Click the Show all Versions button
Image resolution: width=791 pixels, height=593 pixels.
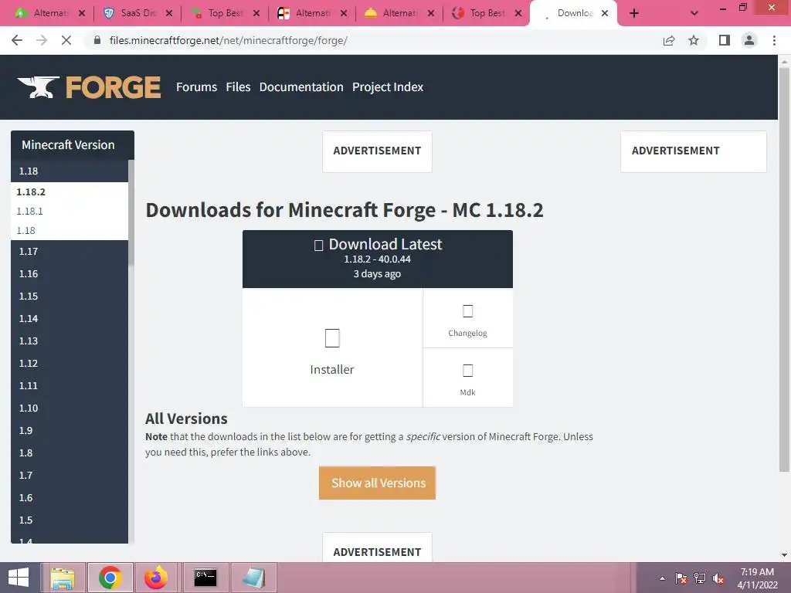[377, 483]
